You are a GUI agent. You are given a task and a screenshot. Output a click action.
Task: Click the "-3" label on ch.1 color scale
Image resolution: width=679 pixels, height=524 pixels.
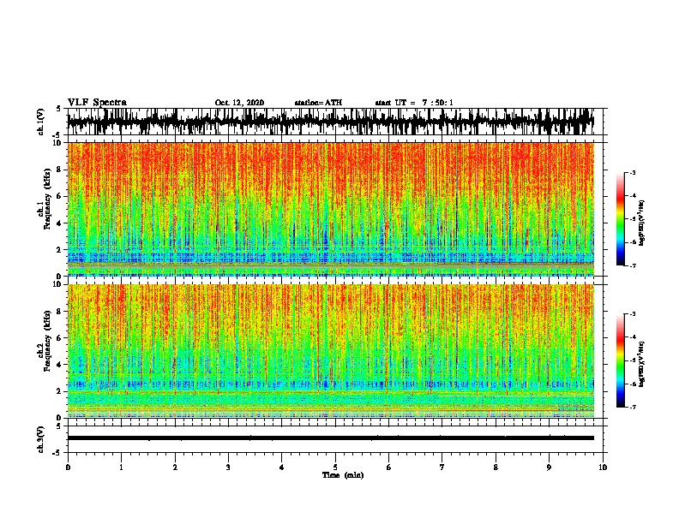632,172
